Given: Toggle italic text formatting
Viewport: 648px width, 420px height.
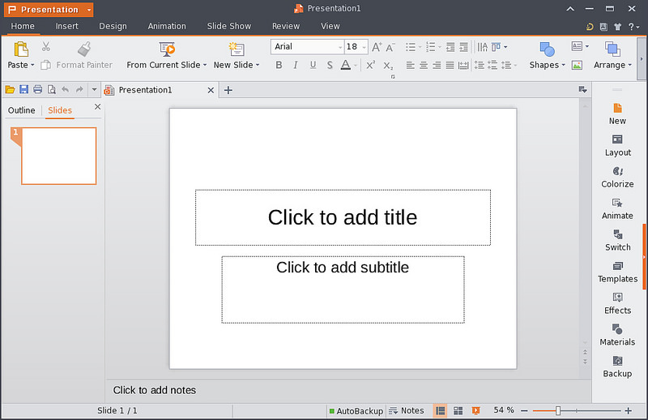Looking at the screenshot, I should pyautogui.click(x=296, y=66).
